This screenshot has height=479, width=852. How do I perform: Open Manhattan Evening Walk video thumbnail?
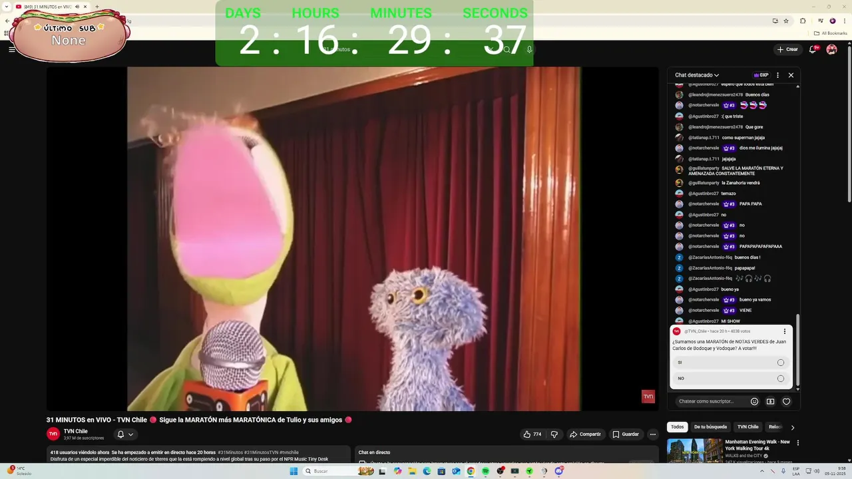pyautogui.click(x=694, y=450)
